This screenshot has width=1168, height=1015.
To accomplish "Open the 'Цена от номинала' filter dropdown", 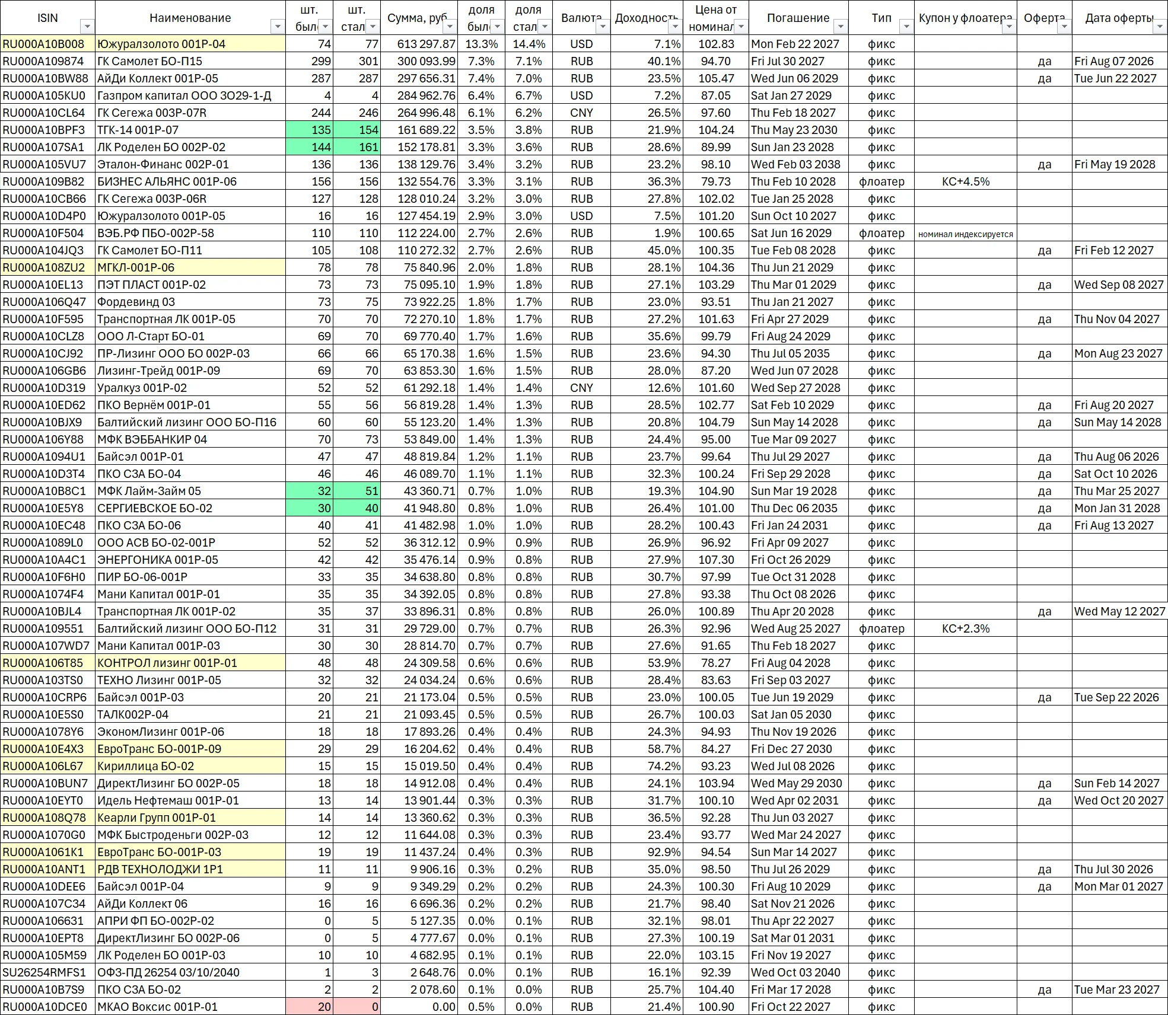I will pos(741,27).
